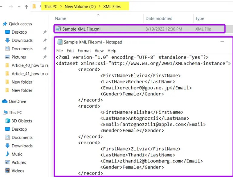Click the folder icon in the address bar
The image size is (233, 177).
pos(34,6)
